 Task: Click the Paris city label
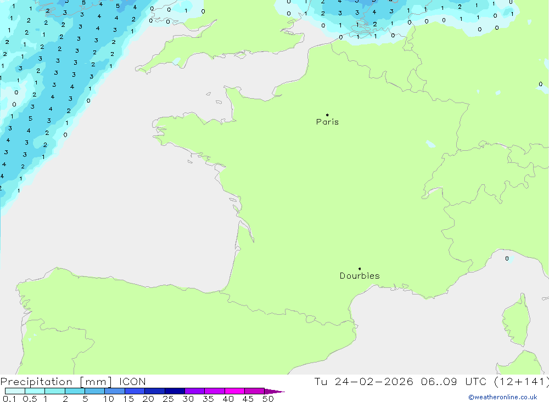coord(327,122)
